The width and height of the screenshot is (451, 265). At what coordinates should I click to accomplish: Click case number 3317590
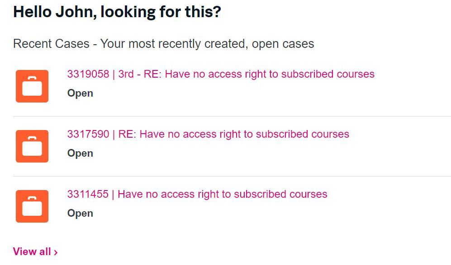point(88,134)
